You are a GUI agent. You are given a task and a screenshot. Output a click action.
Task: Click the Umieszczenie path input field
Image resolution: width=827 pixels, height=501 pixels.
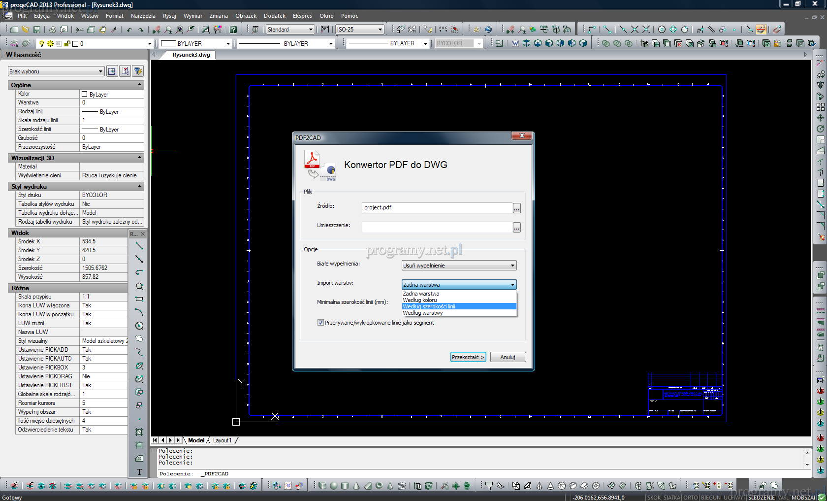point(437,227)
